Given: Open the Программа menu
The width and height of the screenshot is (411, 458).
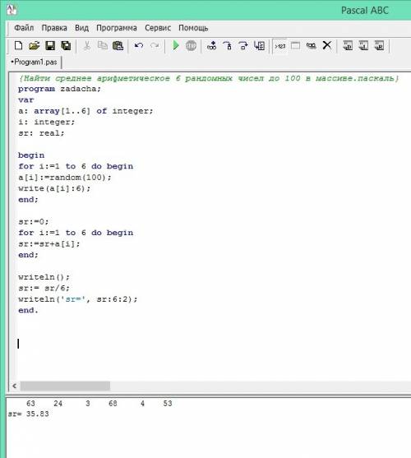Looking at the screenshot, I should point(117,28).
